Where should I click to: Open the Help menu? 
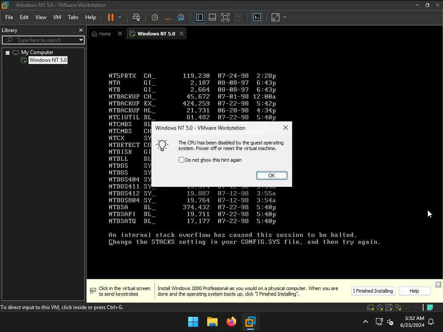pos(90,17)
